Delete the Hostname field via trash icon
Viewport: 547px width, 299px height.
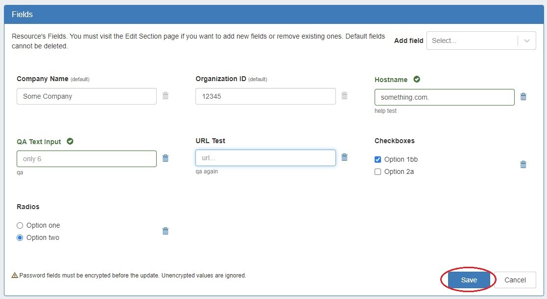(523, 97)
